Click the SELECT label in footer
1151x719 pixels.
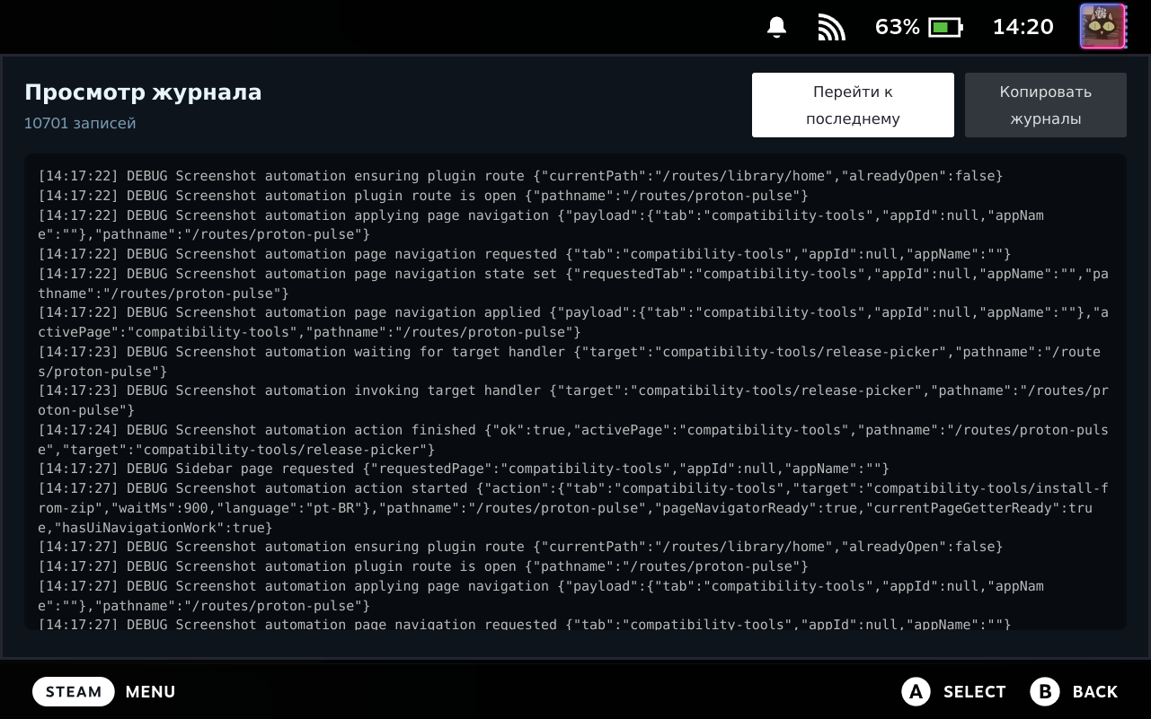974,692
